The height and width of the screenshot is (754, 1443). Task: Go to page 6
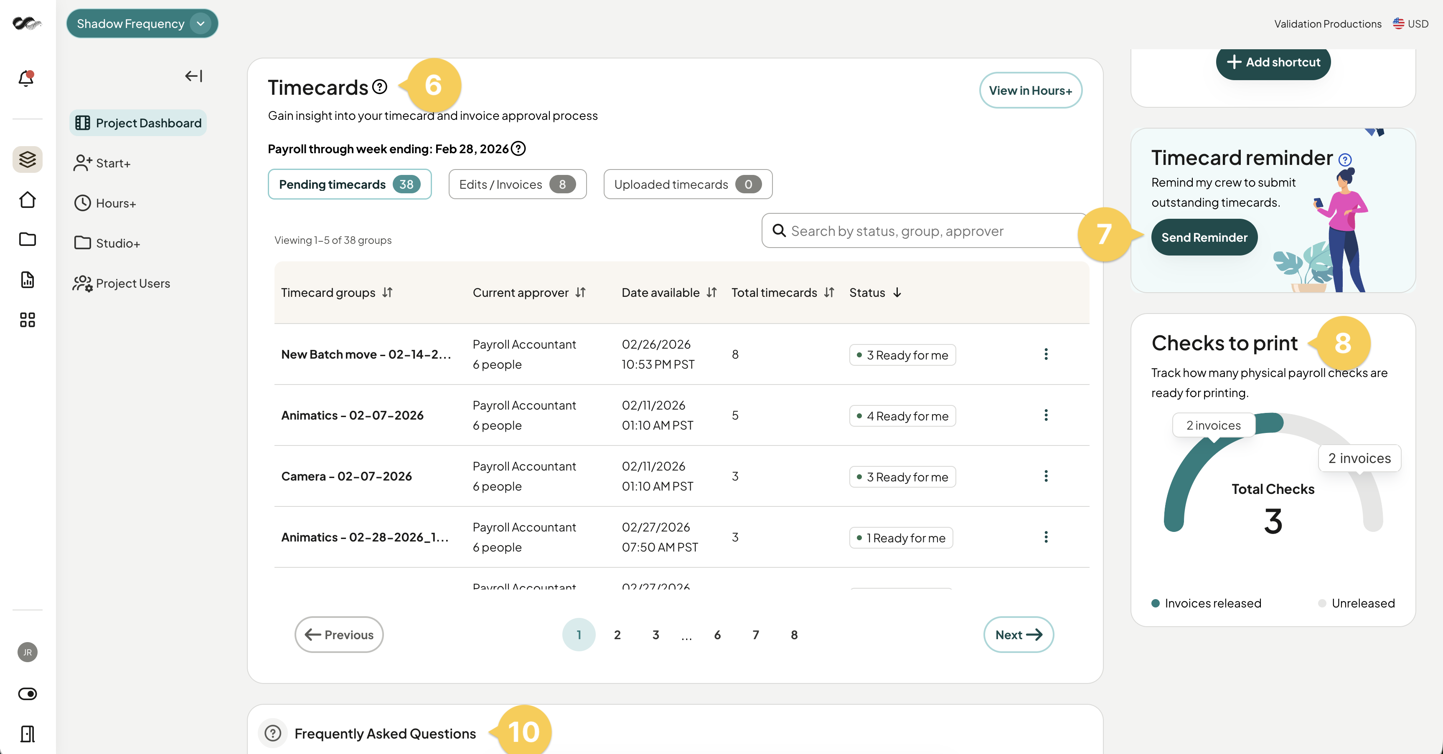718,635
